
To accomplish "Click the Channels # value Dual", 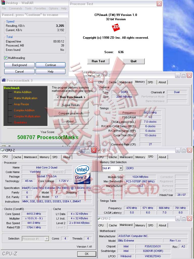I will pos(177,92).
